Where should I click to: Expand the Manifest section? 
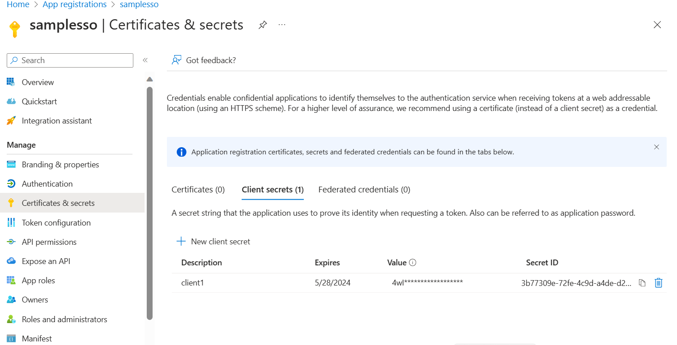pyautogui.click(x=37, y=338)
